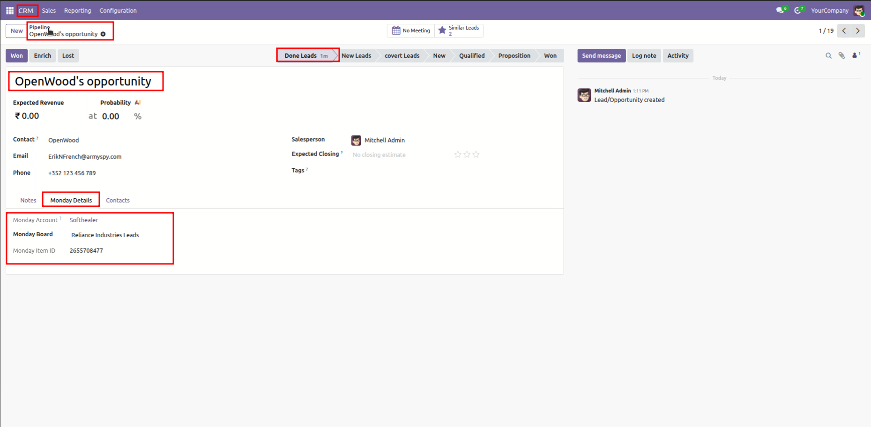Open the Sales menu
Image resolution: width=871 pixels, height=427 pixels.
point(49,10)
